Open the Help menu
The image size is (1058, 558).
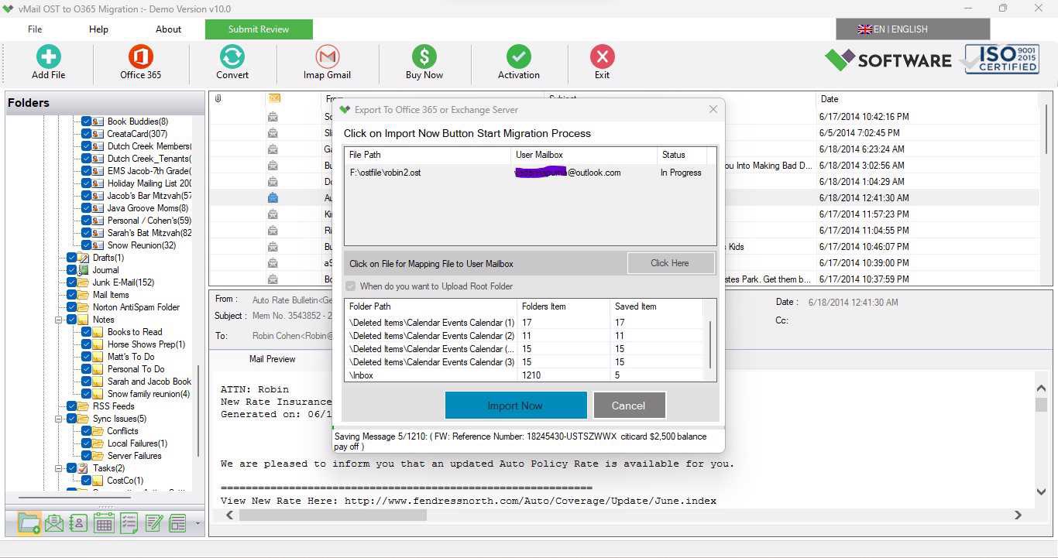pyautogui.click(x=98, y=29)
